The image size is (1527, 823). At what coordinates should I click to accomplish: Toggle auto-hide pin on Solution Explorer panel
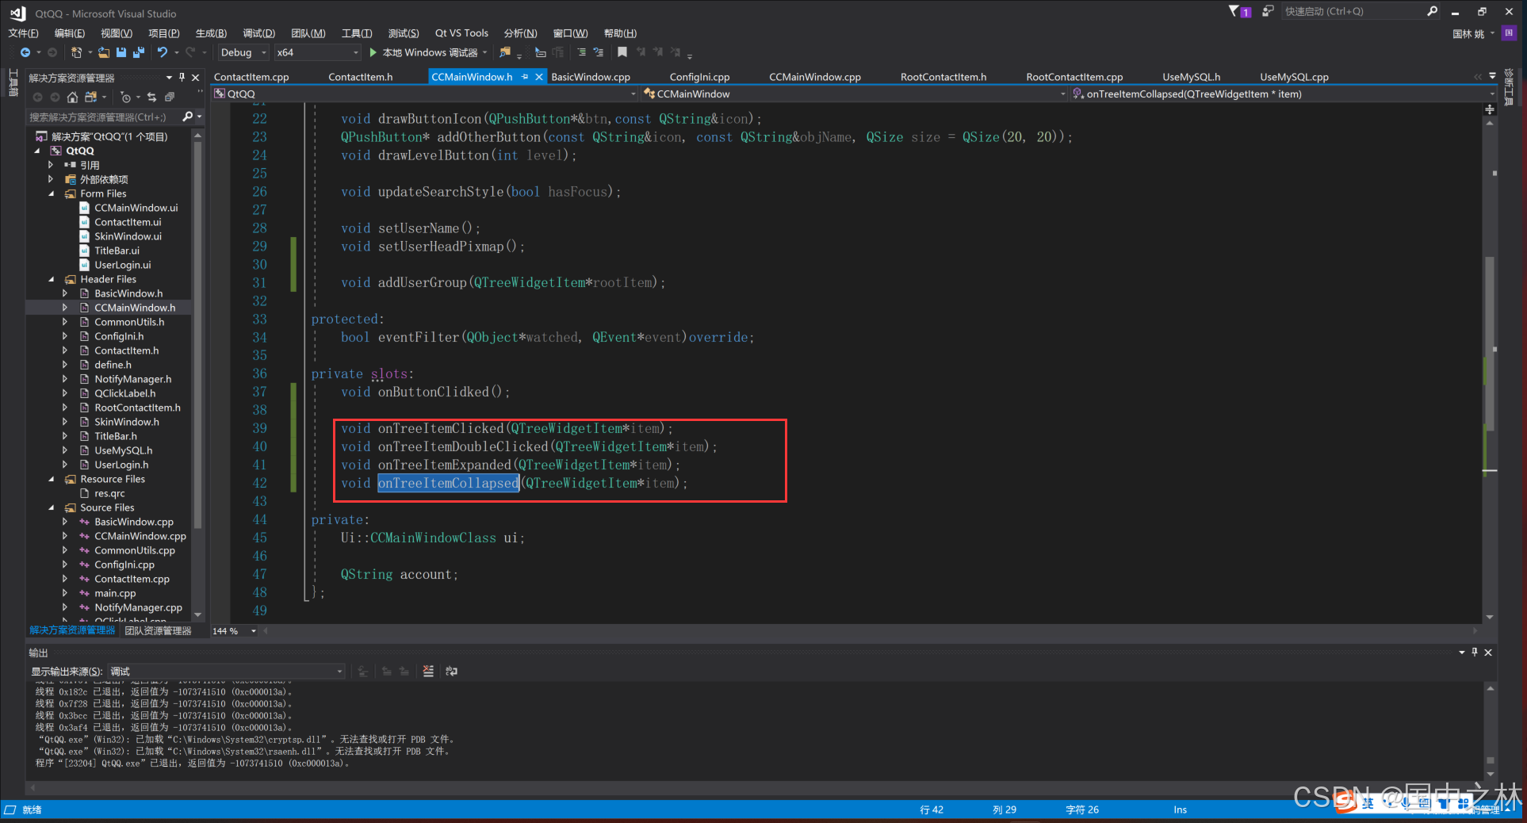click(x=182, y=77)
